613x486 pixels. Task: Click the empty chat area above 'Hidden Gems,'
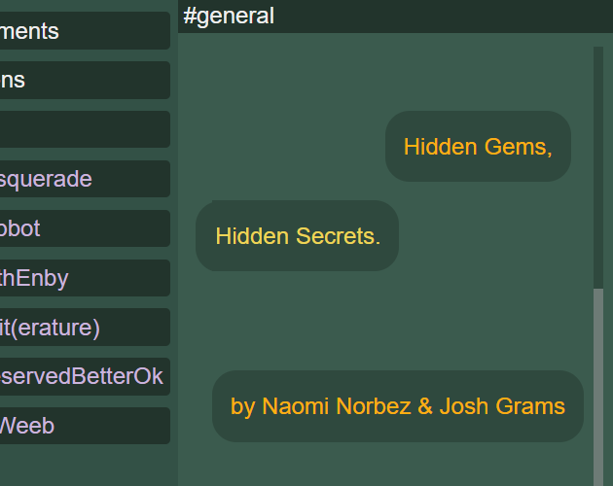click(x=385, y=74)
